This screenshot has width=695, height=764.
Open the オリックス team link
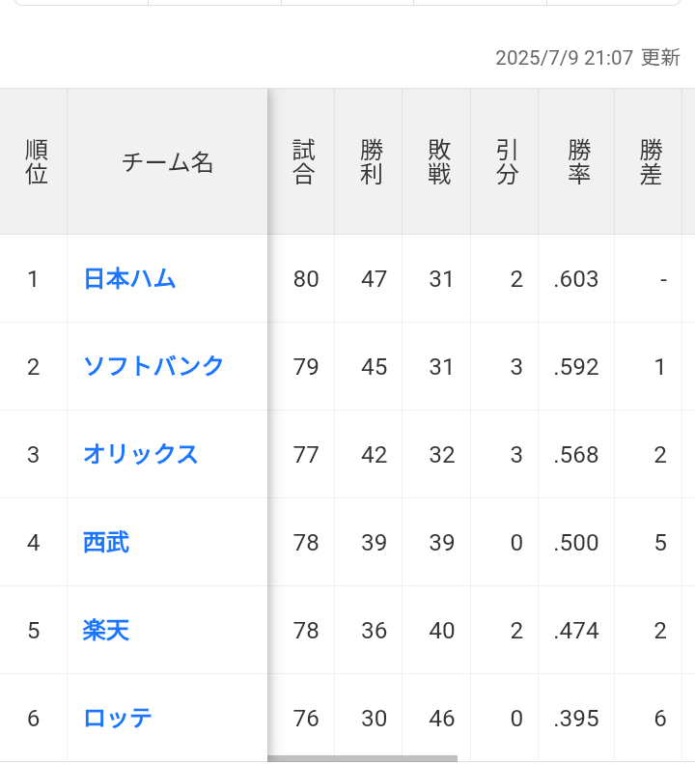(x=141, y=454)
